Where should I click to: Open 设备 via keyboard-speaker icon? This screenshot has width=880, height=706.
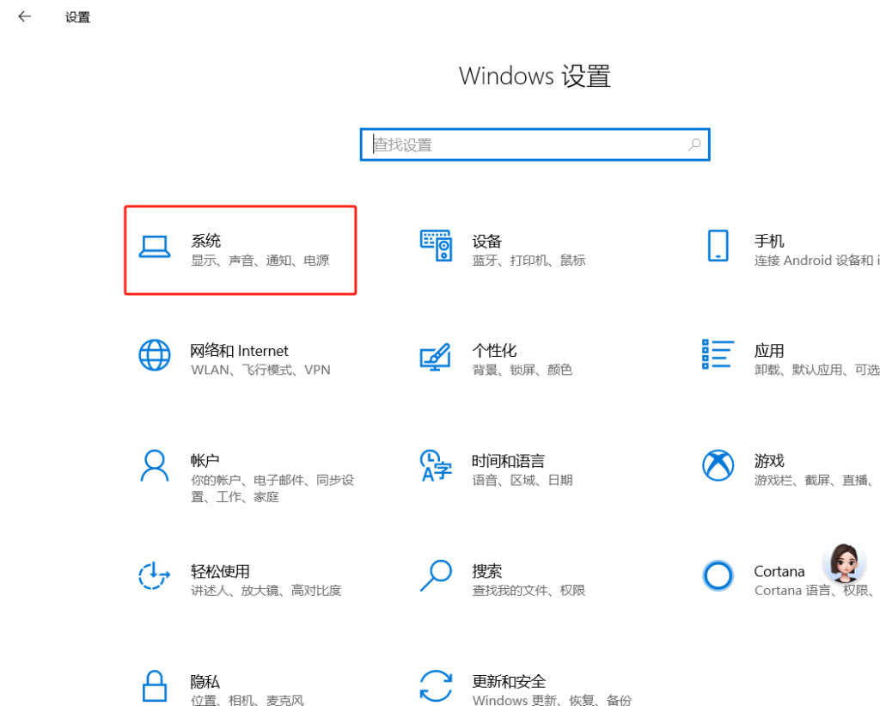click(x=436, y=246)
